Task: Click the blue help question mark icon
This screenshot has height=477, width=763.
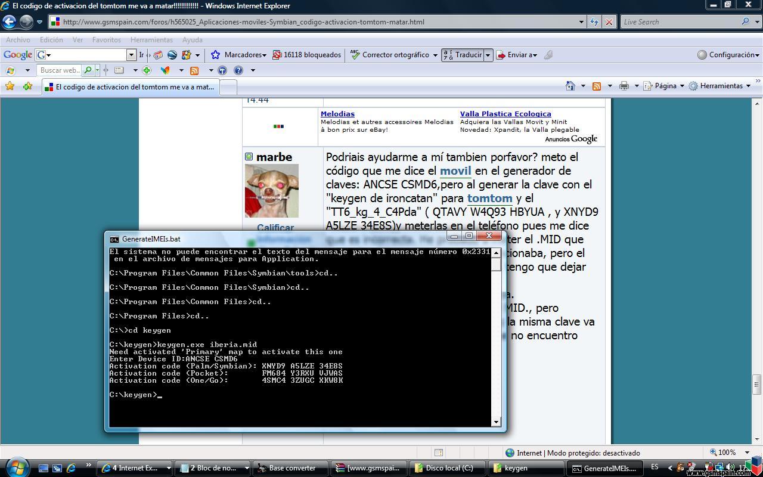Action: 238,70
